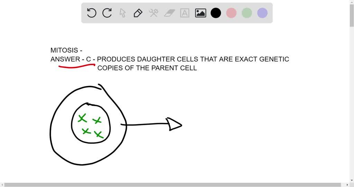Open the wrench and hammer tools icon
Viewport: 354px width, 187px height.
[153, 13]
